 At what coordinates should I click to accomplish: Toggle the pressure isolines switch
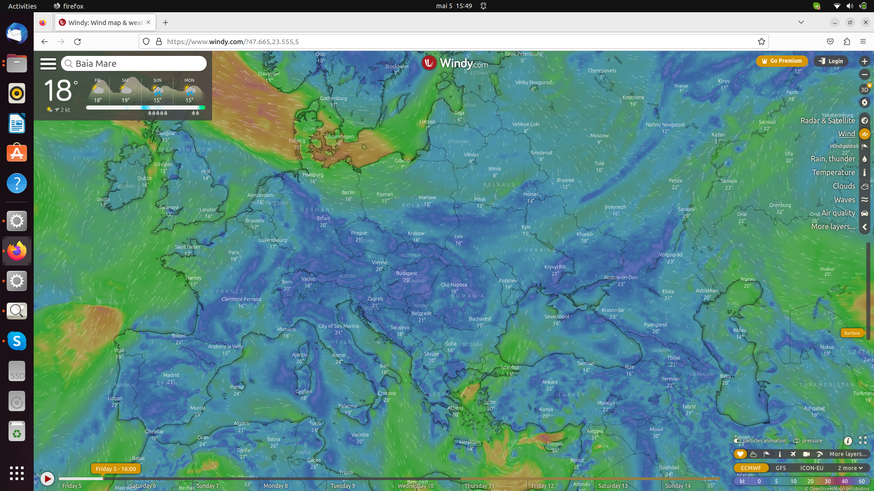click(x=797, y=441)
